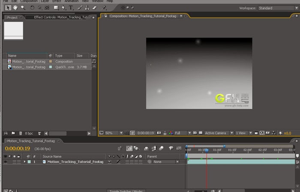This screenshot has width=300, height=192.
Task: Click the yellow timeline current time 0:00:00:19
Action: (18, 148)
